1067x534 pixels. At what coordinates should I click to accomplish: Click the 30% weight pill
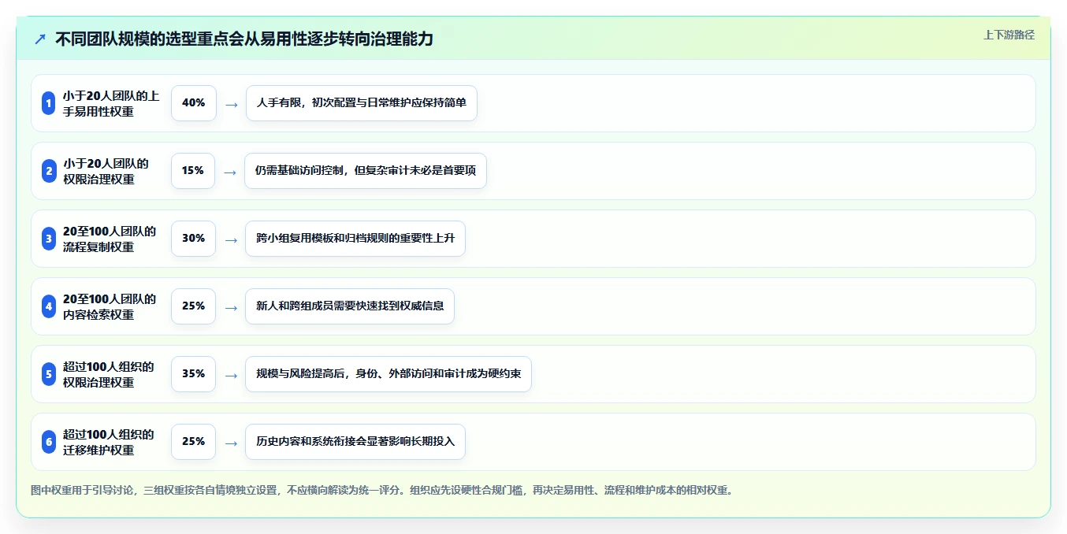click(x=194, y=239)
